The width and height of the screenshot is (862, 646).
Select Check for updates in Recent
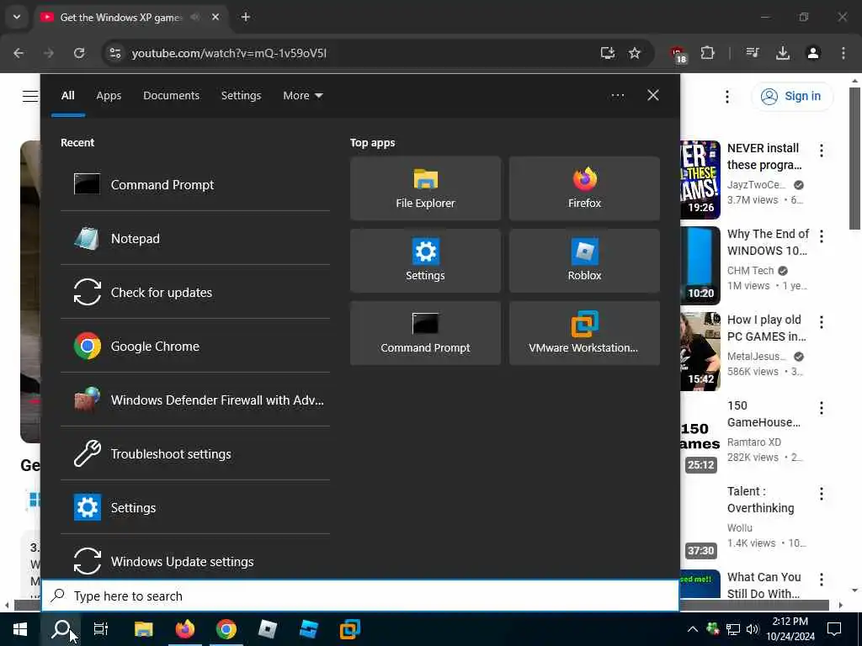[195, 292]
